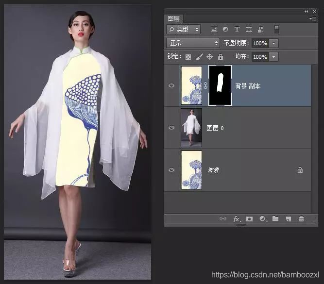Create a new layer
This screenshot has height=284, width=324.
288,219
